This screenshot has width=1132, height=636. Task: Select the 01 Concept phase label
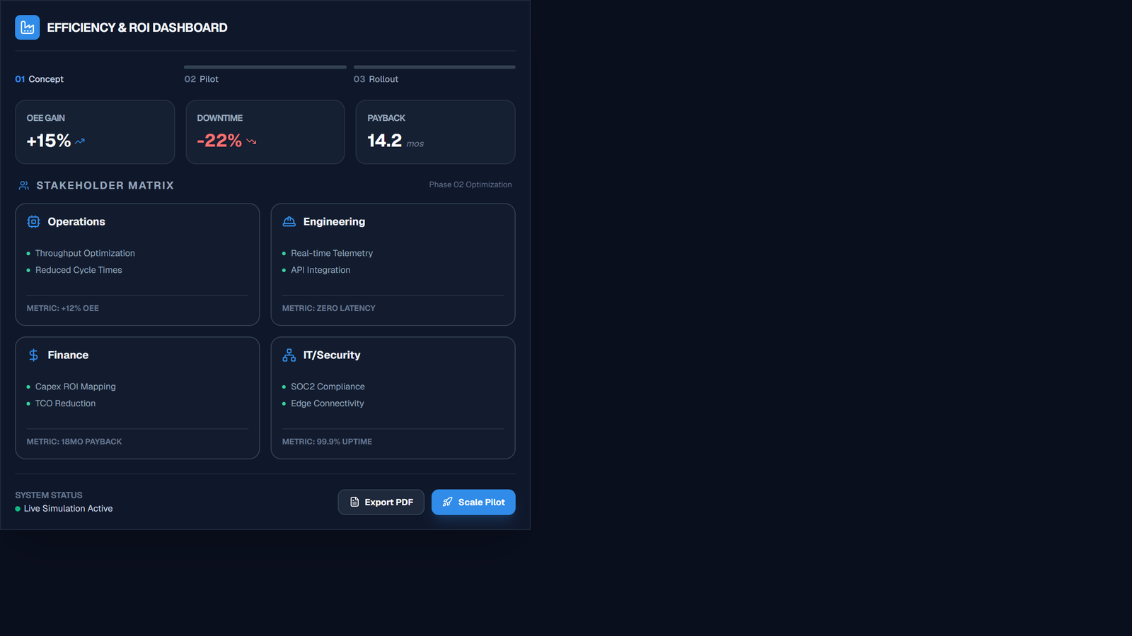pos(39,78)
